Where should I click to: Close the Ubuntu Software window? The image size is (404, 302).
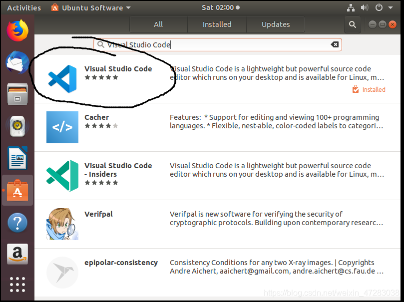(393, 24)
